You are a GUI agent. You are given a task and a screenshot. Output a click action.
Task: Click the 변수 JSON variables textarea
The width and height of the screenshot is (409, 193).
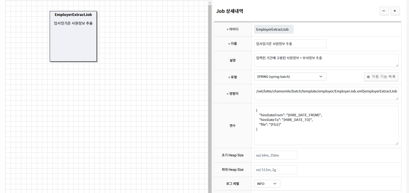tap(326, 125)
